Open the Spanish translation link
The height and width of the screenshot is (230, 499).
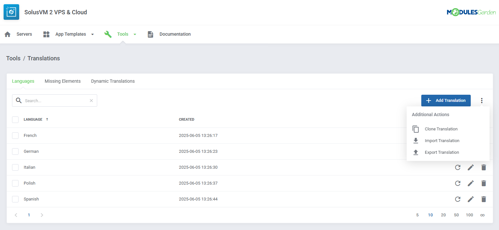pos(31,199)
